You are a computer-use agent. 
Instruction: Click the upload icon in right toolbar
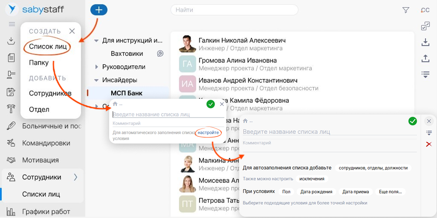(x=425, y=58)
